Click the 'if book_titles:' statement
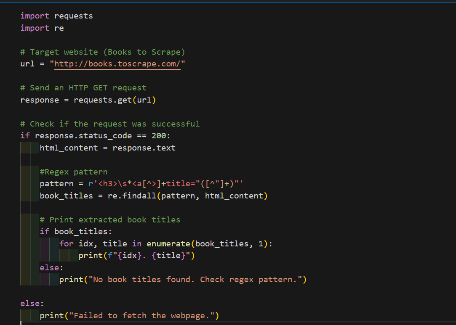The width and height of the screenshot is (456, 325). coord(76,232)
